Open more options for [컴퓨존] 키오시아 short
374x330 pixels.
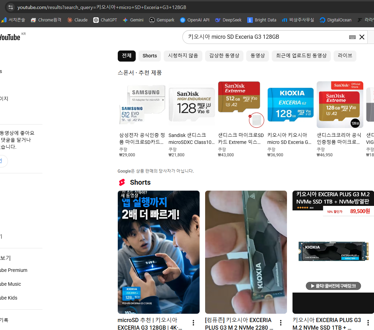point(281,323)
